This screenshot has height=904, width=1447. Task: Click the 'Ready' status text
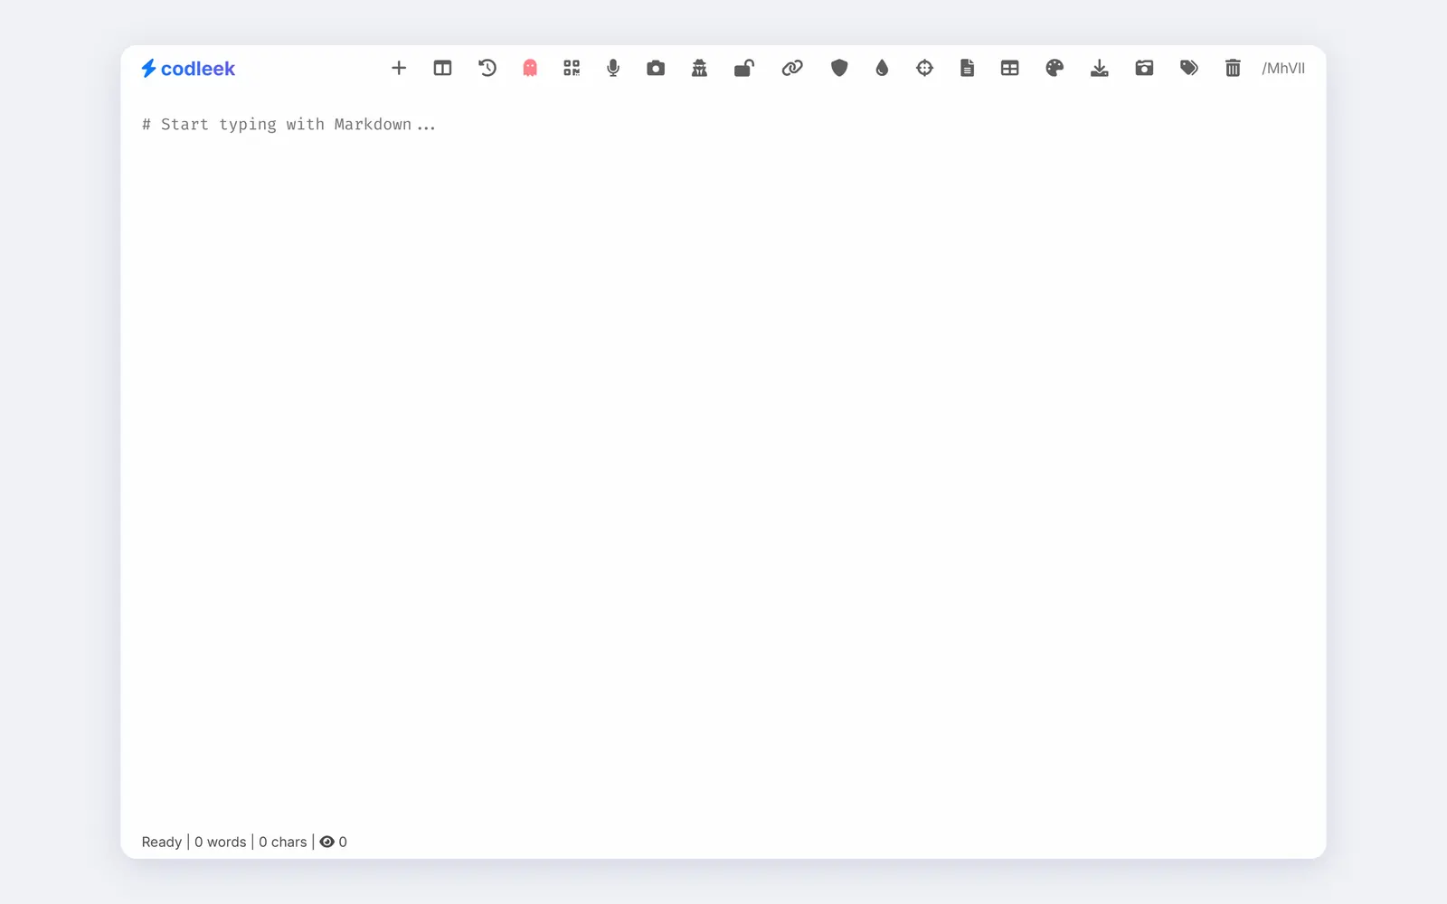coord(162,842)
